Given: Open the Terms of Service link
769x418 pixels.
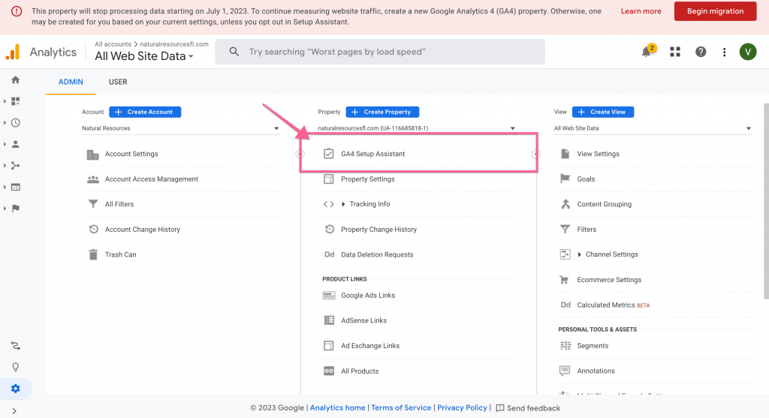Looking at the screenshot, I should [x=401, y=407].
